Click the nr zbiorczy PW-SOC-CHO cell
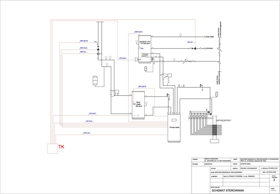This screenshot has height=194, width=280. 269,168
